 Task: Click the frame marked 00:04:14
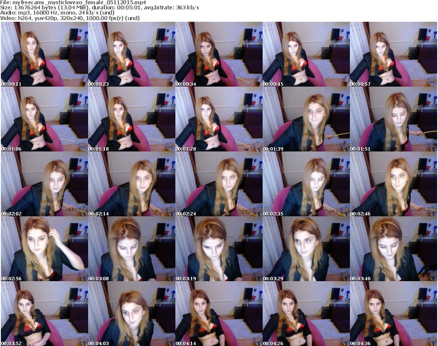tap(219, 314)
